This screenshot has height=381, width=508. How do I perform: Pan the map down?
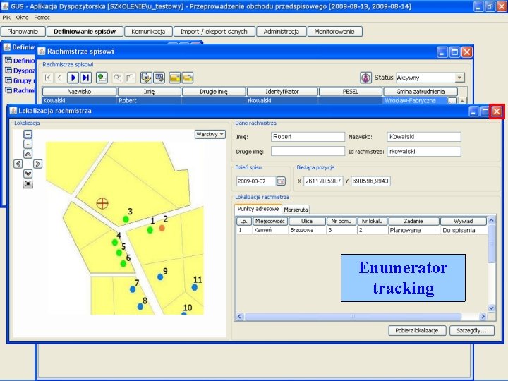[x=28, y=174]
